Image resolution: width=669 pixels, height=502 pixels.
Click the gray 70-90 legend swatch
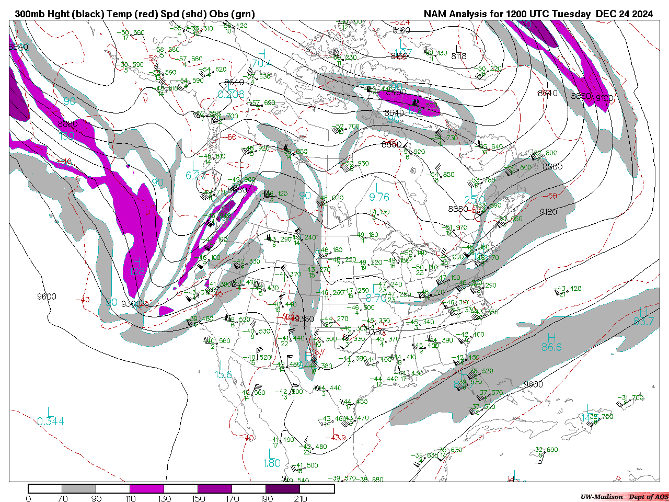(x=79, y=489)
